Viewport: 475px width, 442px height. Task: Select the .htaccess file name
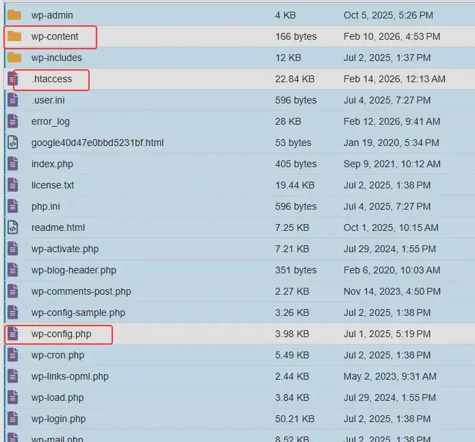point(52,79)
